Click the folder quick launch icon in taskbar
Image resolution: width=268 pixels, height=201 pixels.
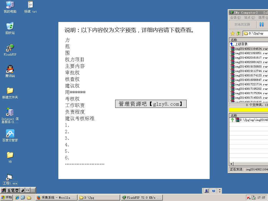click(x=29, y=198)
